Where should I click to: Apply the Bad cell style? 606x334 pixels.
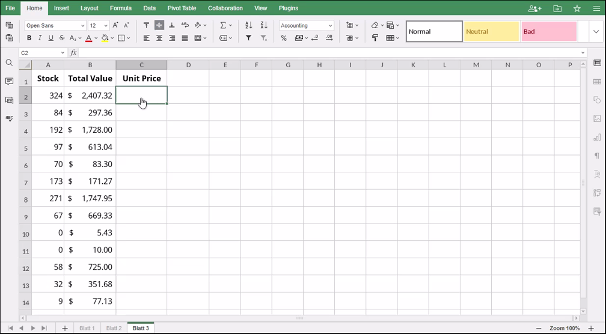(x=548, y=31)
